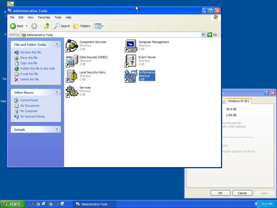
Task: Select the Performance shortcut icon
Action: click(131, 76)
